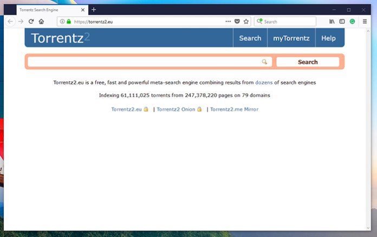Click the forward navigation arrow

(21, 22)
